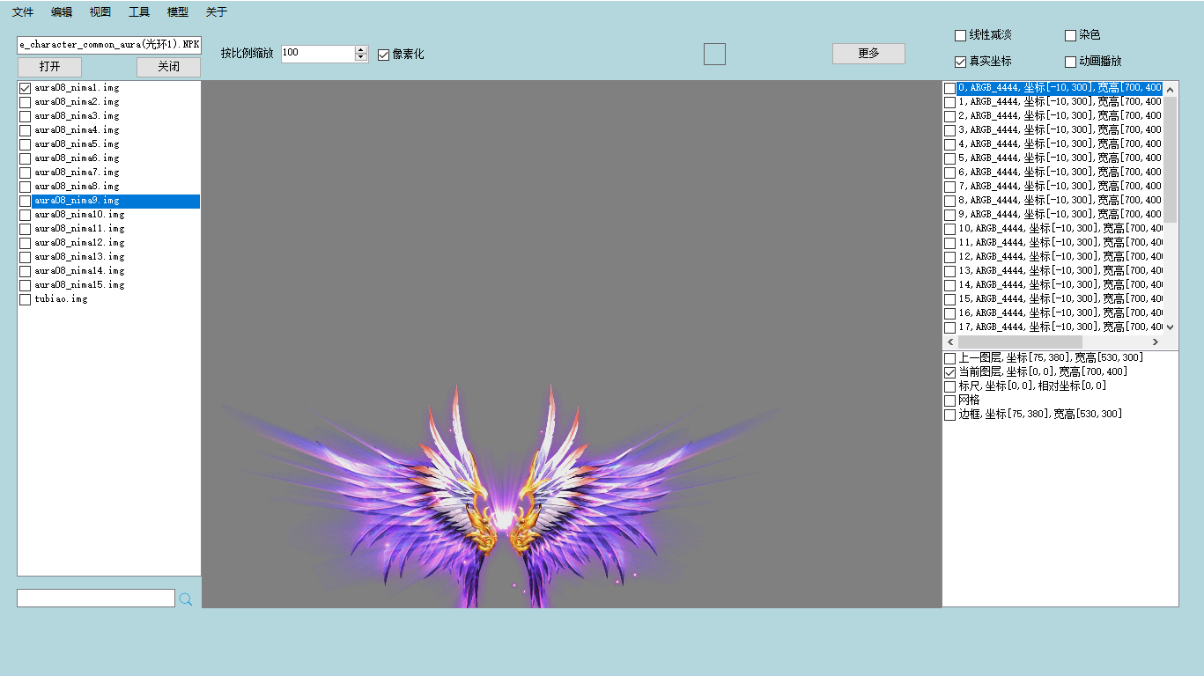
Task: Enable the 染色 checkbox
Action: (x=1070, y=35)
